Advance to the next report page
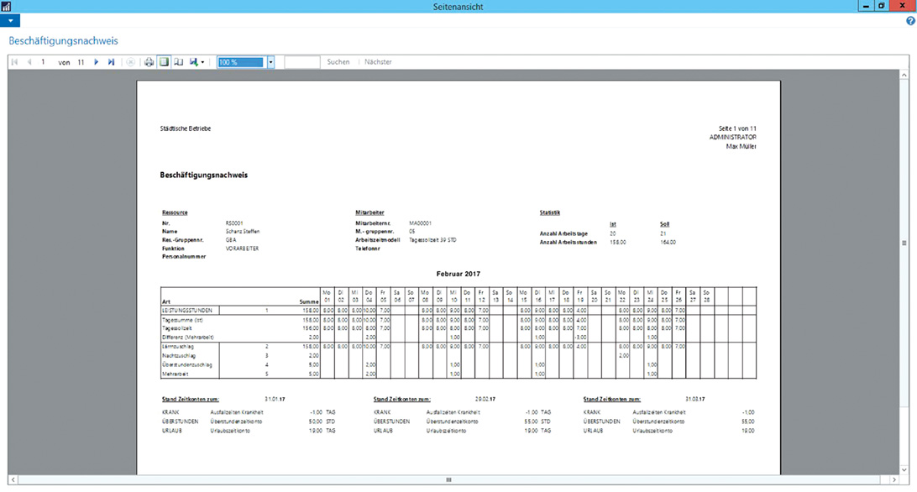The width and height of the screenshot is (917, 492). point(97,62)
